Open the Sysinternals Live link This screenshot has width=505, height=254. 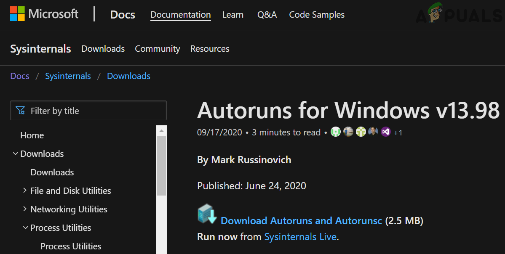click(300, 237)
